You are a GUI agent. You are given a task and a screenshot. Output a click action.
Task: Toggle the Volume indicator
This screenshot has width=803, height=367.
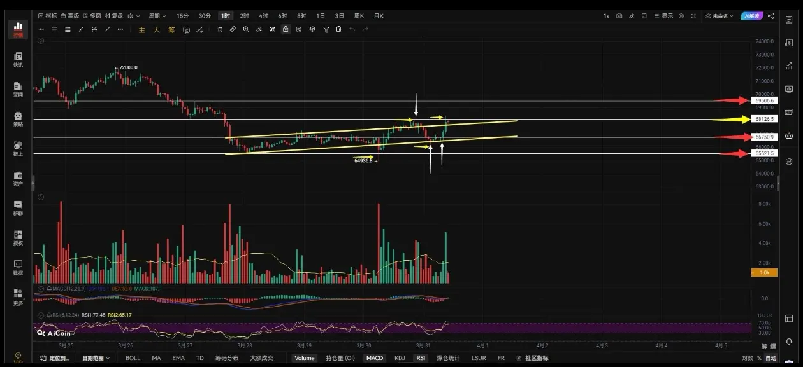click(305, 358)
